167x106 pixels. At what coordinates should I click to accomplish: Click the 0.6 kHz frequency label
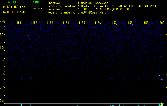2,101
